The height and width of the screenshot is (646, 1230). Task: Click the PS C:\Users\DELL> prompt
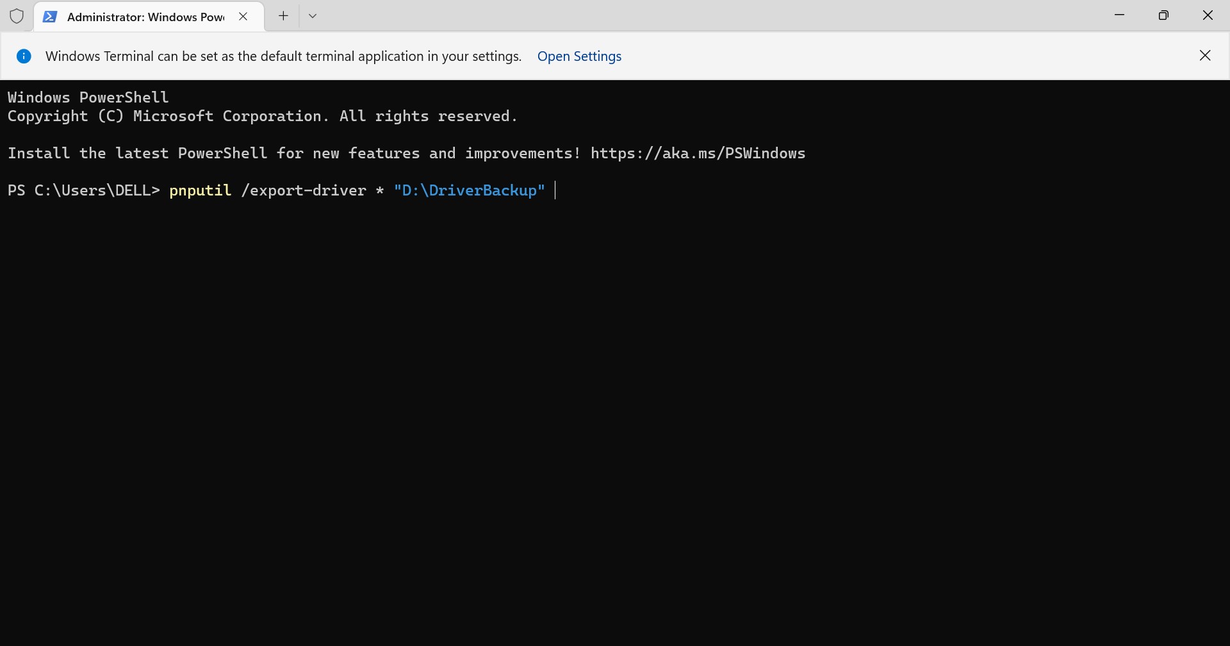tap(83, 191)
